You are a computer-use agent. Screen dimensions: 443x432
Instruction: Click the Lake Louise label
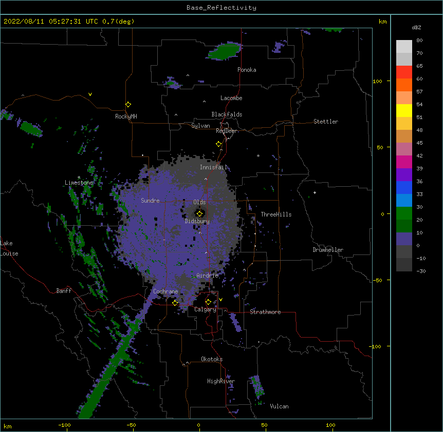(x=9, y=248)
